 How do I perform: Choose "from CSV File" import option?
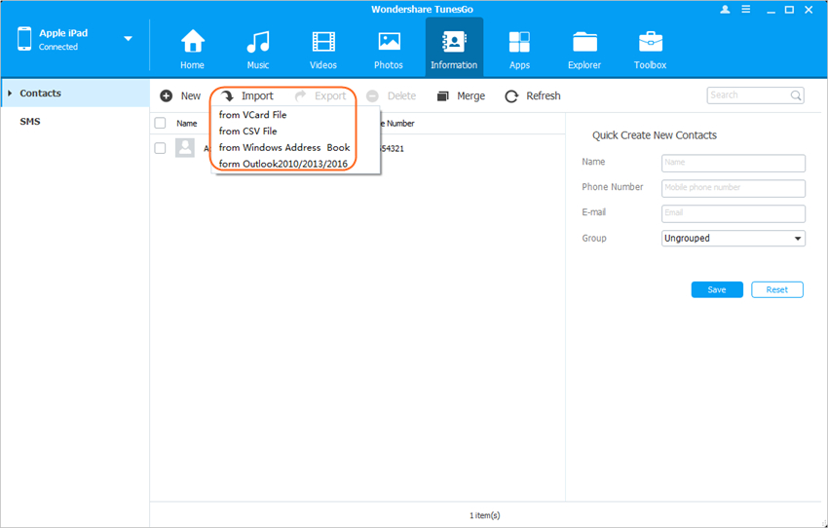(247, 131)
